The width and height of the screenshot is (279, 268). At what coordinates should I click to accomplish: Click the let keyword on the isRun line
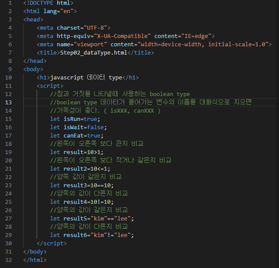click(55, 119)
